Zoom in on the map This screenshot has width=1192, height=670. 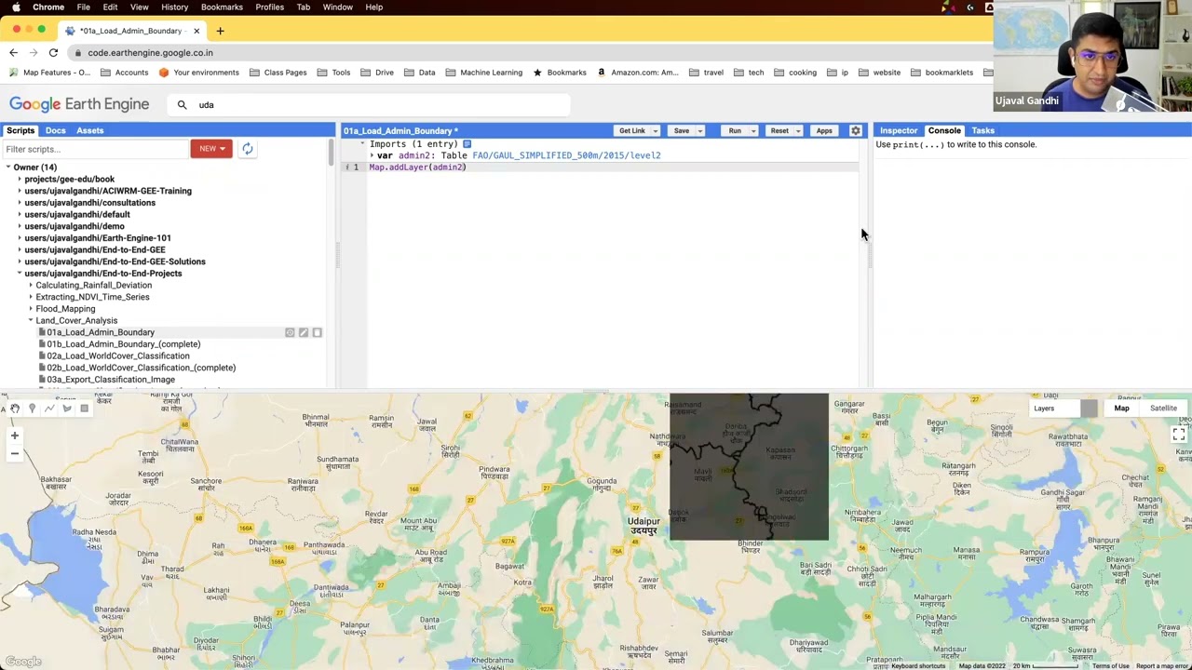click(x=14, y=435)
